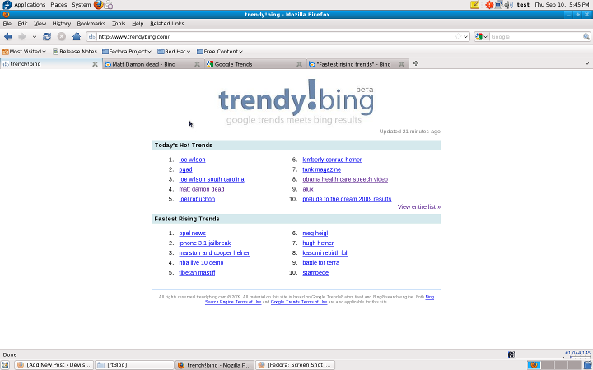Screen dimensions: 593x370
Task: Go back with the Back arrow button
Action: click(x=8, y=37)
